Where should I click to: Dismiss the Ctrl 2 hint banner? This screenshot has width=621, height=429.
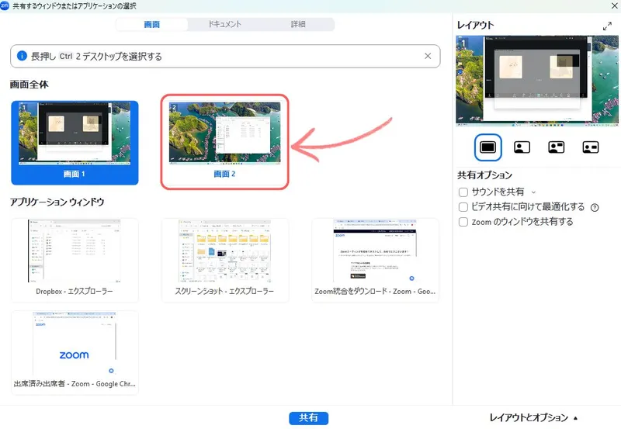428,56
